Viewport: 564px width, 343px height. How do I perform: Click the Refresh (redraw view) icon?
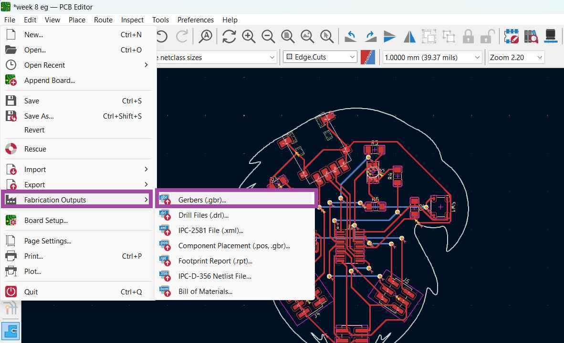[x=229, y=36]
